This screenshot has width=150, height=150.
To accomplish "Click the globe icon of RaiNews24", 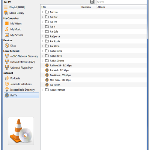I will [x=47, y=65].
